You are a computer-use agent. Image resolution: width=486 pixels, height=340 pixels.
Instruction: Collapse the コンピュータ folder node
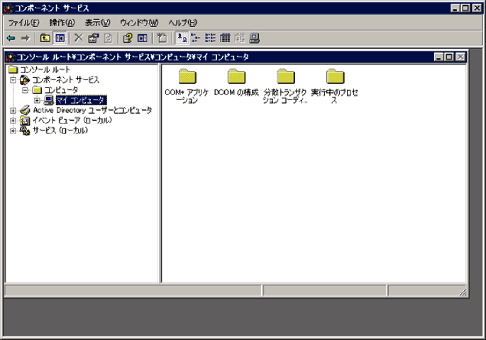pos(25,90)
